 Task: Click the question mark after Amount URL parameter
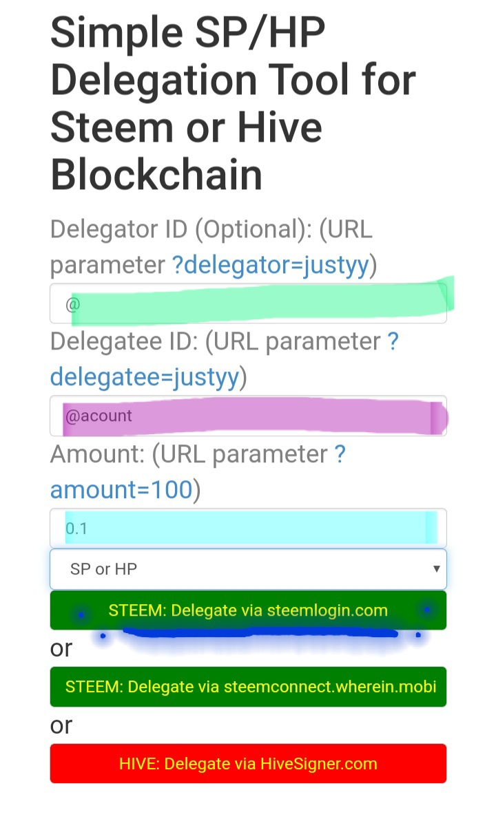[340, 453]
